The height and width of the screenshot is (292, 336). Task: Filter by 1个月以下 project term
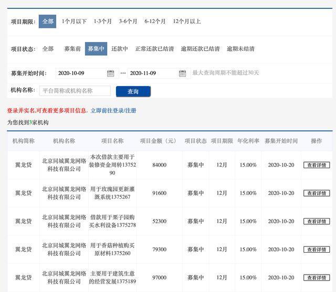tap(74, 21)
